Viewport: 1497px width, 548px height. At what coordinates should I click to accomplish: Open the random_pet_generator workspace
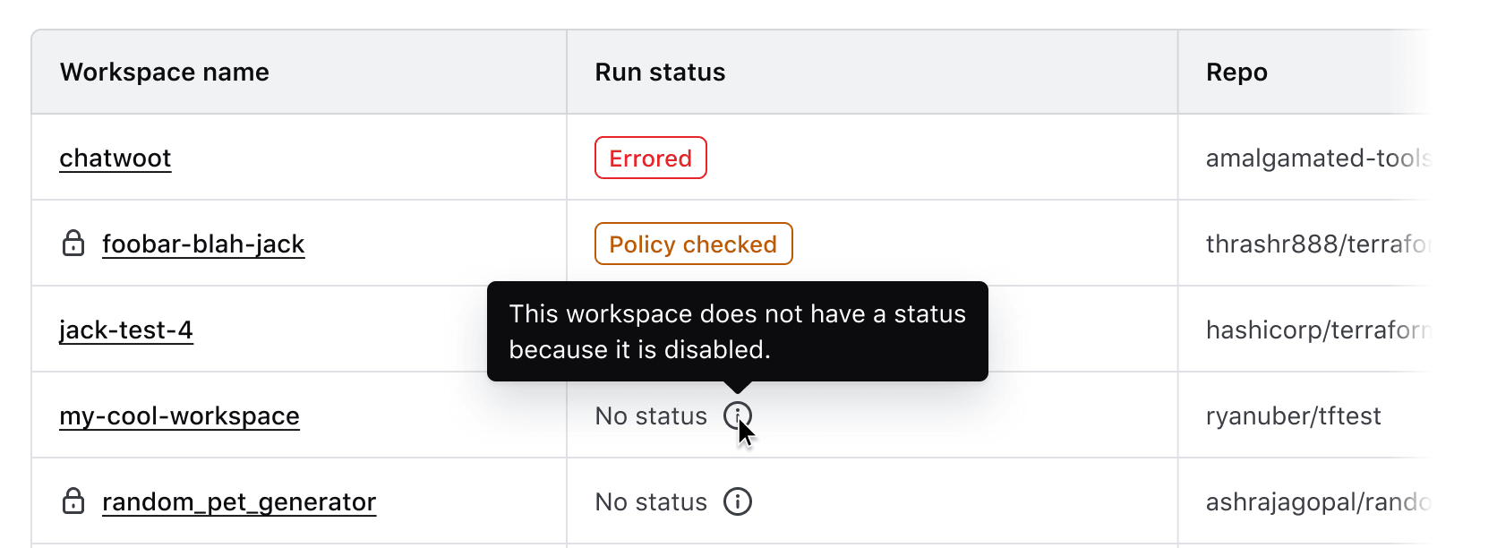239,501
